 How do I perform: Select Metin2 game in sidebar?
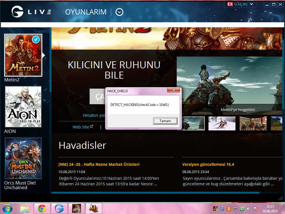point(23,55)
